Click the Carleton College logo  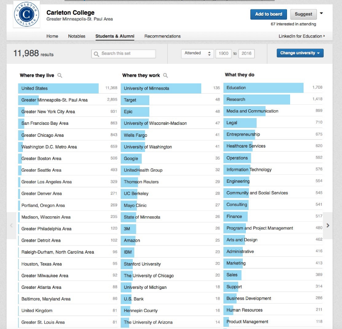(x=26, y=14)
